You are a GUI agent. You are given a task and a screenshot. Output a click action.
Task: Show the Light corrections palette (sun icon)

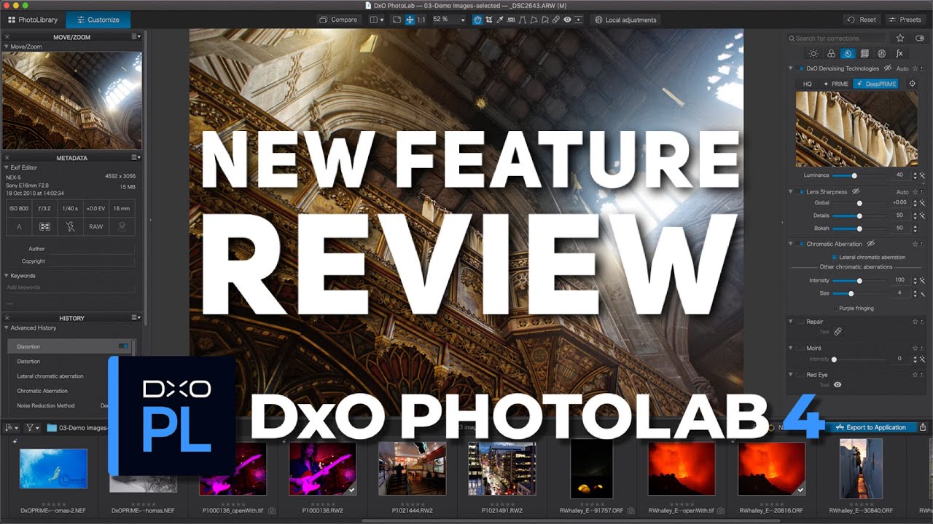[813, 53]
